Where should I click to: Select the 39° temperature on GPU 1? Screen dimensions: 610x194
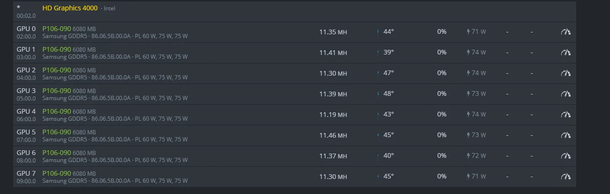click(389, 53)
